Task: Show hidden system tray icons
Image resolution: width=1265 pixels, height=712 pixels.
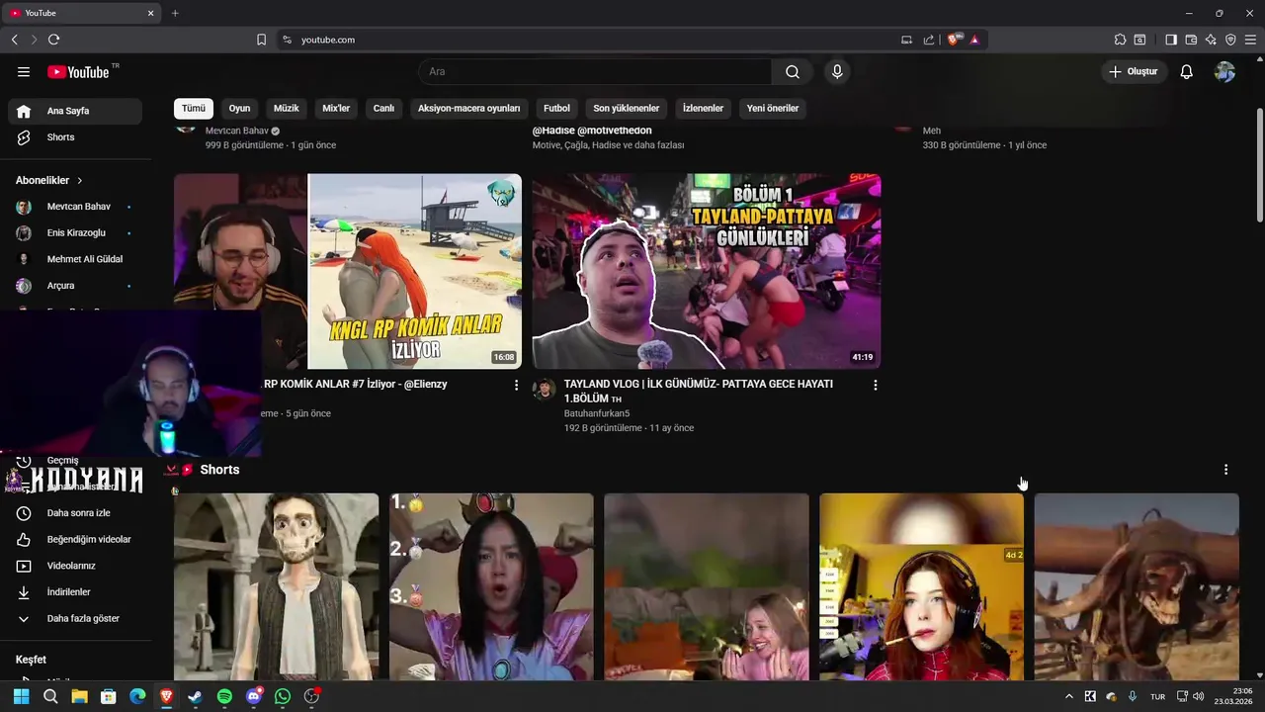Action: pos(1068,697)
